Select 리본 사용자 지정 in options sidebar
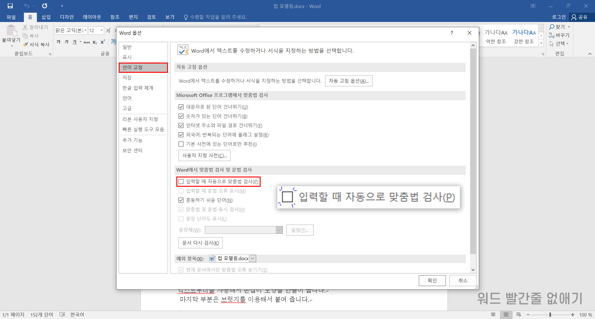 pos(143,119)
